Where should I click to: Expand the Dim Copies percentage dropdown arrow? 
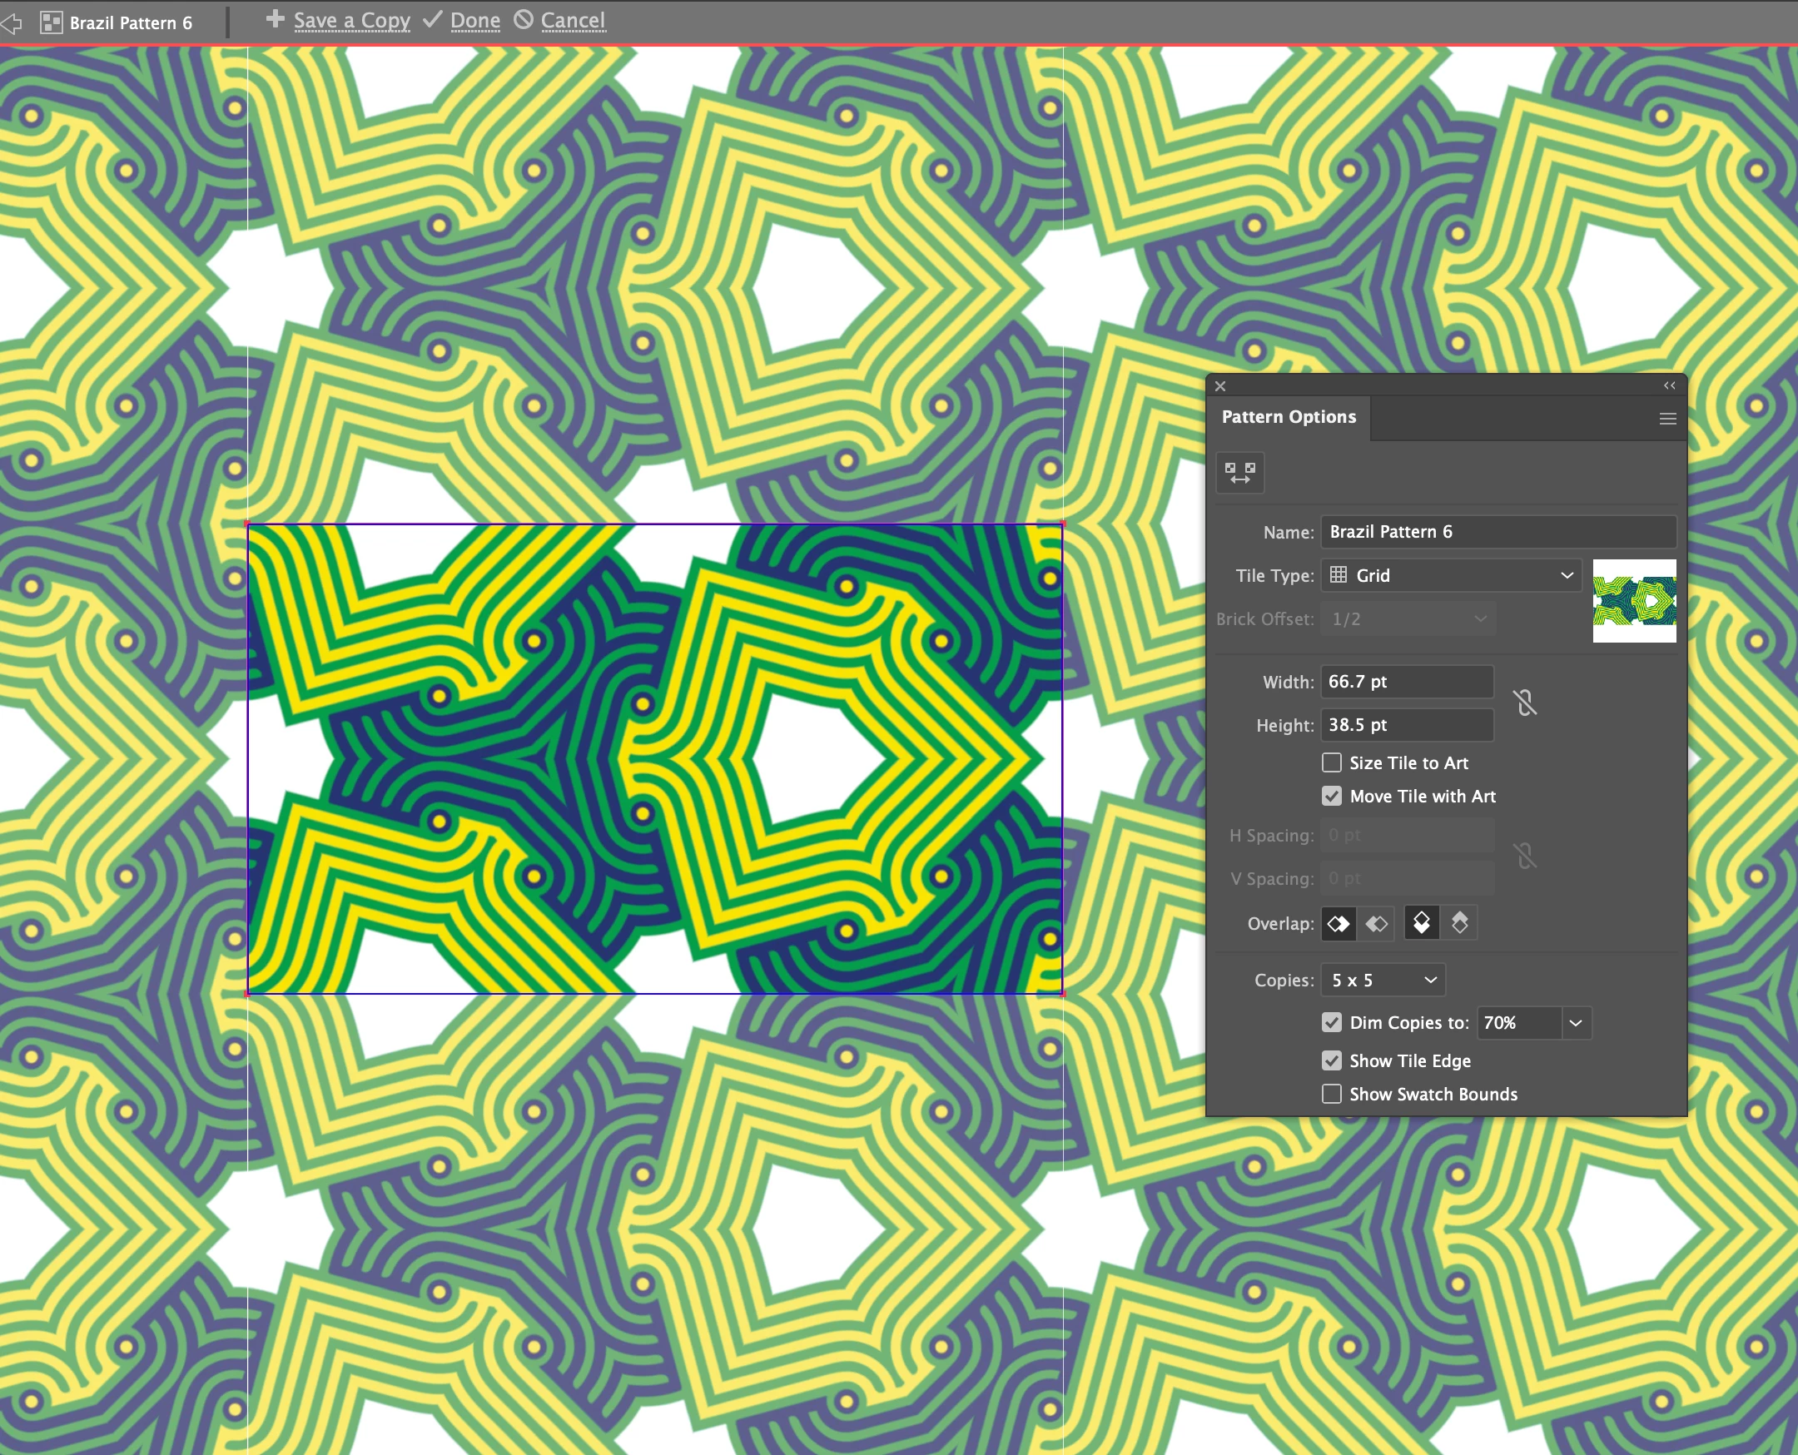tap(1576, 1023)
